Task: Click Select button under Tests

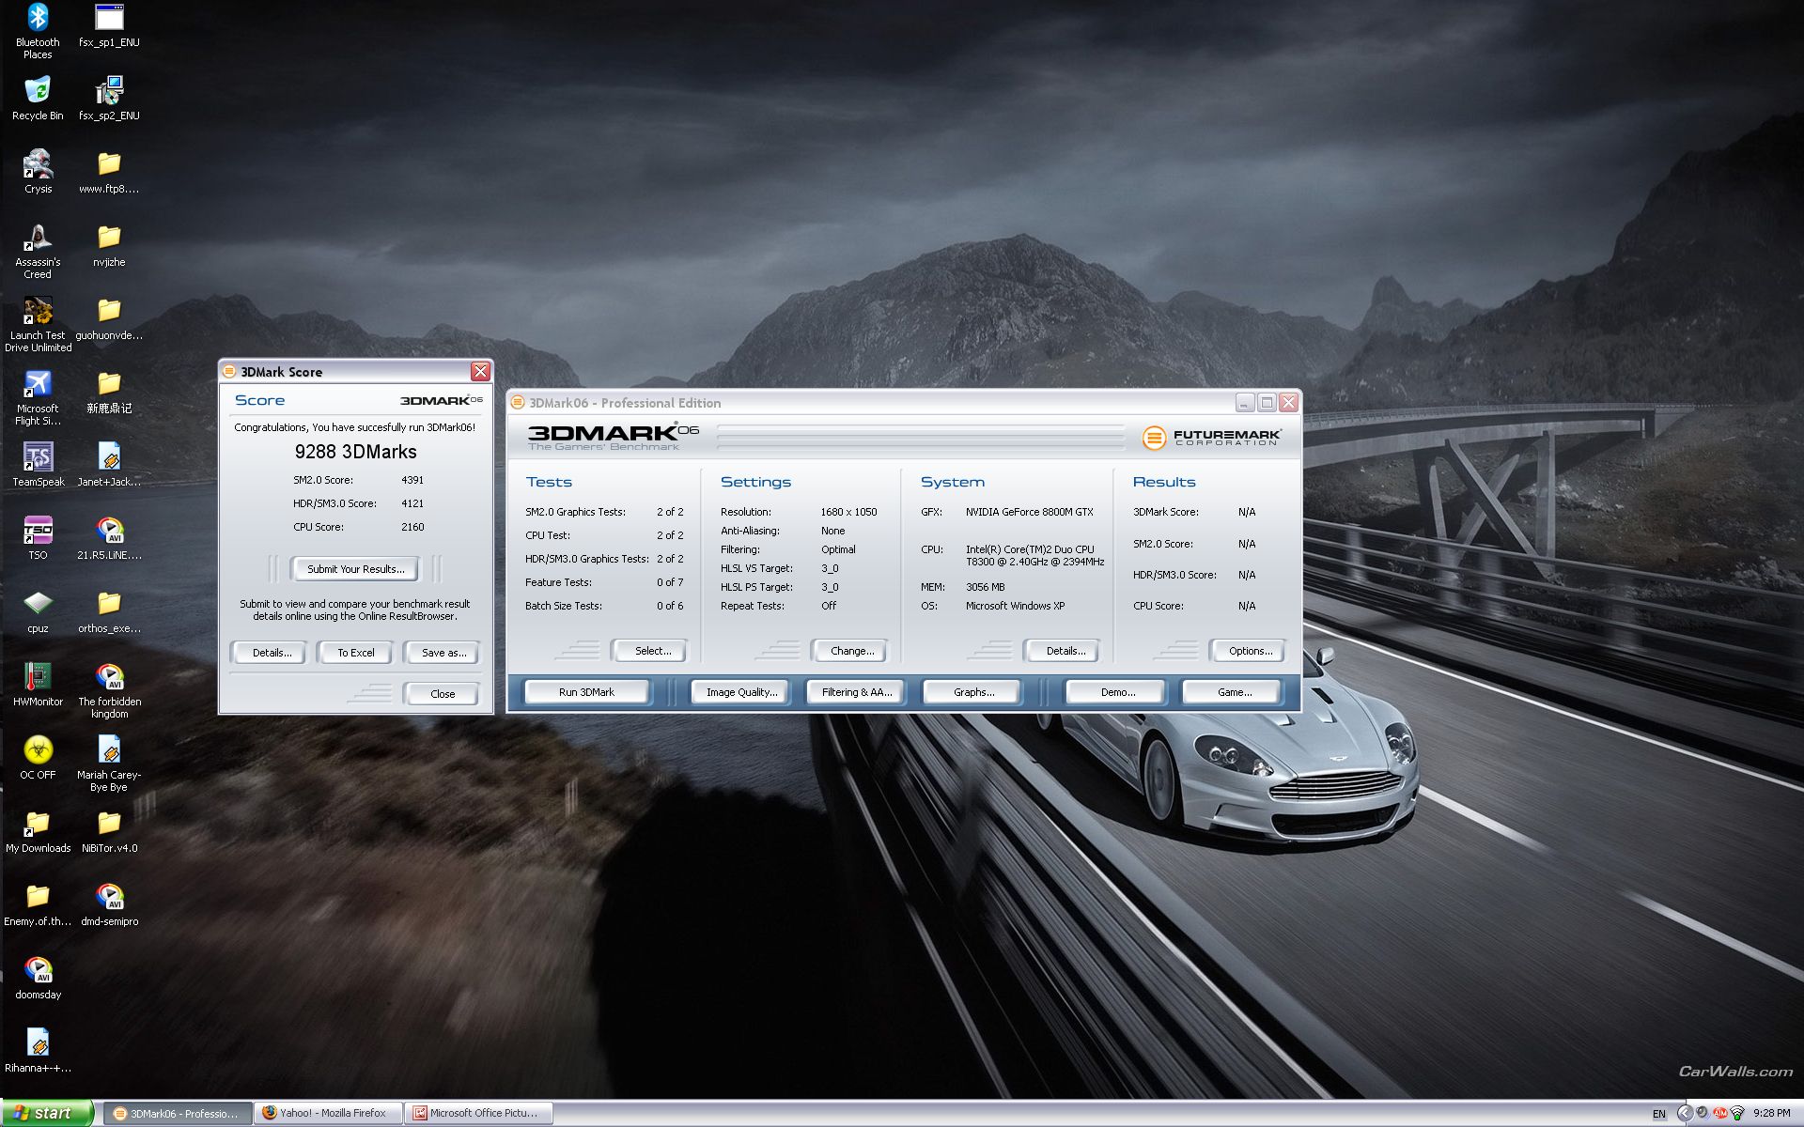Action: (652, 651)
